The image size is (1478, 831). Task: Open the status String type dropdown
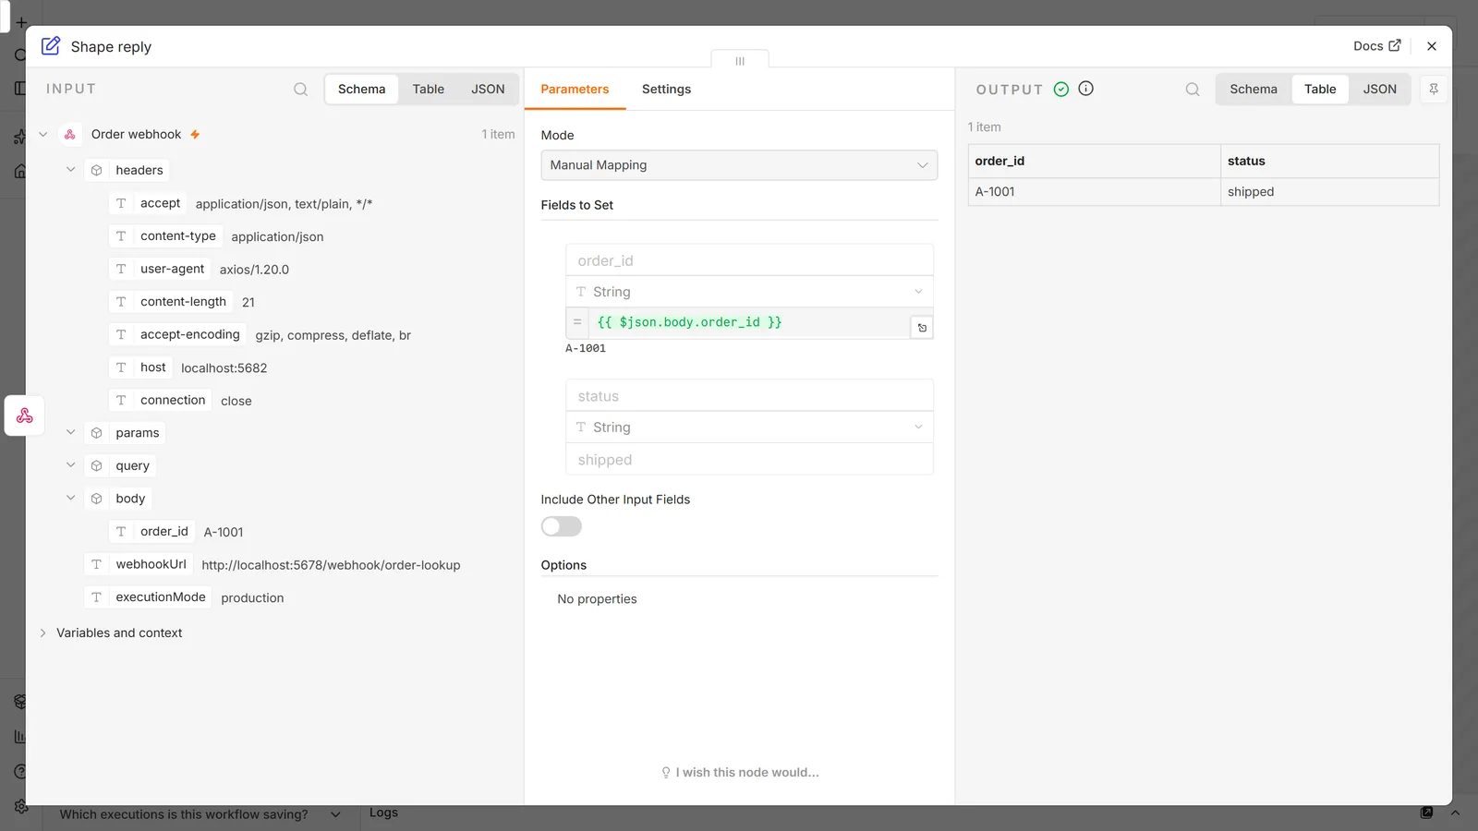(x=749, y=428)
